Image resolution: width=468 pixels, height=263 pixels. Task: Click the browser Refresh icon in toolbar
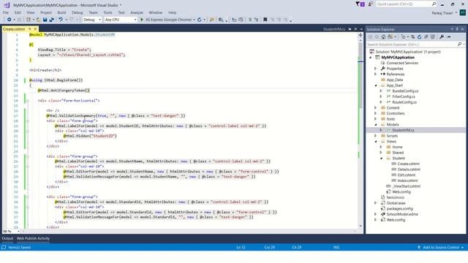[200, 20]
